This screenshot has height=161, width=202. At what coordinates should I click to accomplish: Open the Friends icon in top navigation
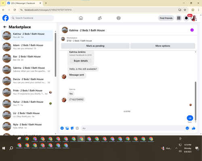tap(100, 18)
